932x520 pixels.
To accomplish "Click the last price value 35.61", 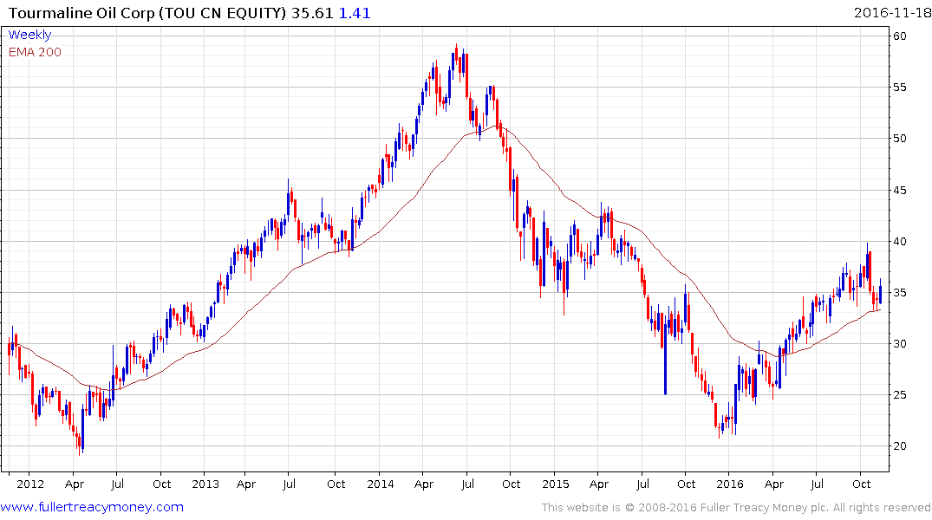I will tap(312, 13).
